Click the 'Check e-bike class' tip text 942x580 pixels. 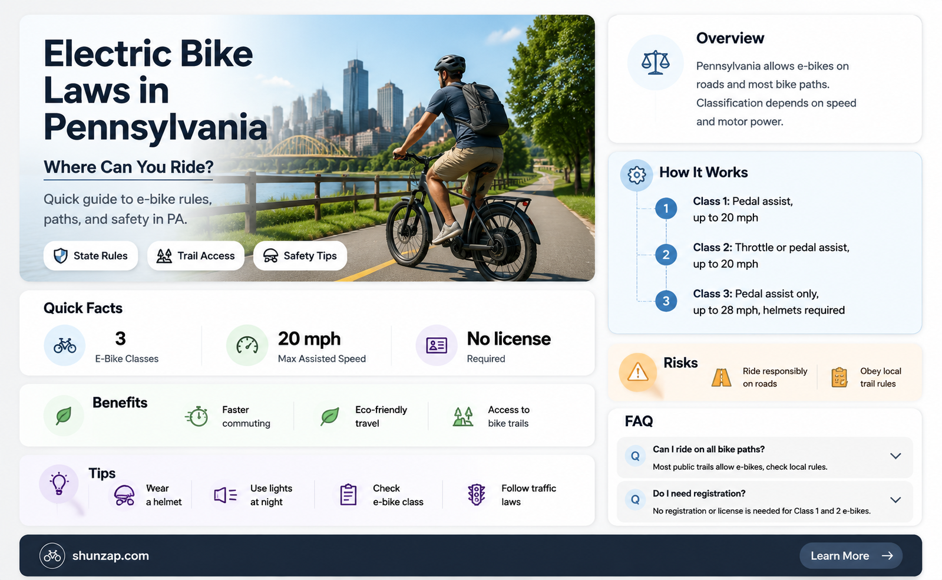(x=398, y=495)
